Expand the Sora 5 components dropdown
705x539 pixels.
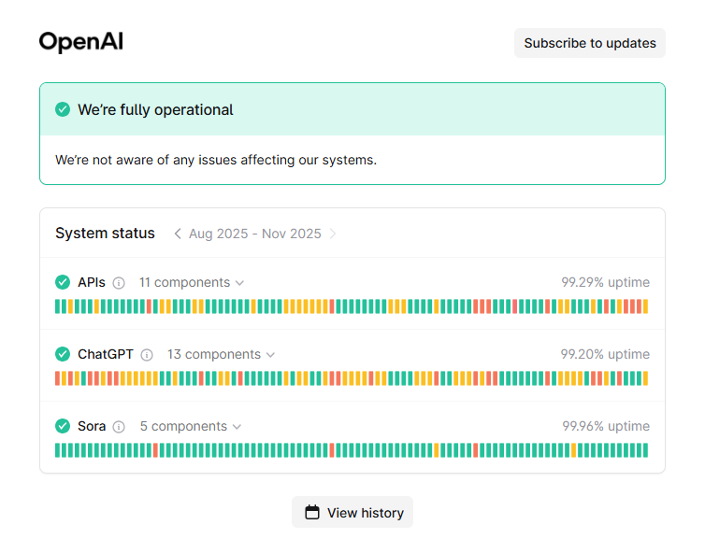point(191,426)
